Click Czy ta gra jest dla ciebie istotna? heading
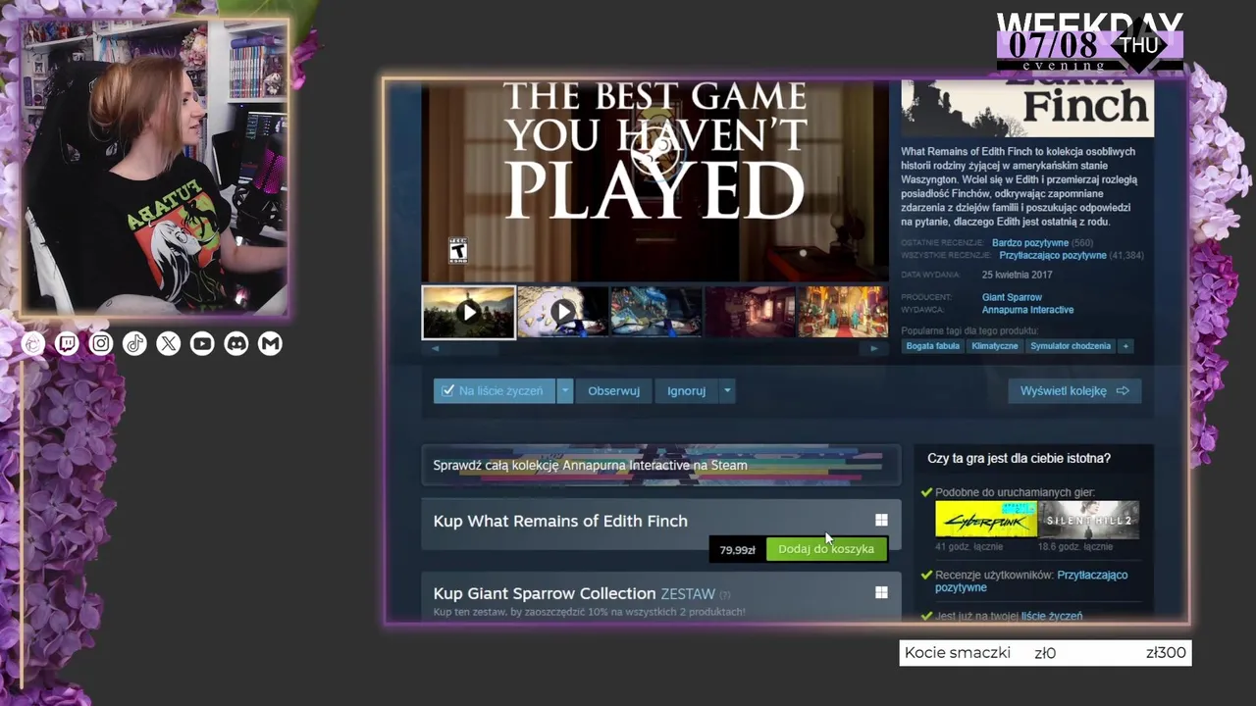1256x706 pixels. click(1019, 458)
